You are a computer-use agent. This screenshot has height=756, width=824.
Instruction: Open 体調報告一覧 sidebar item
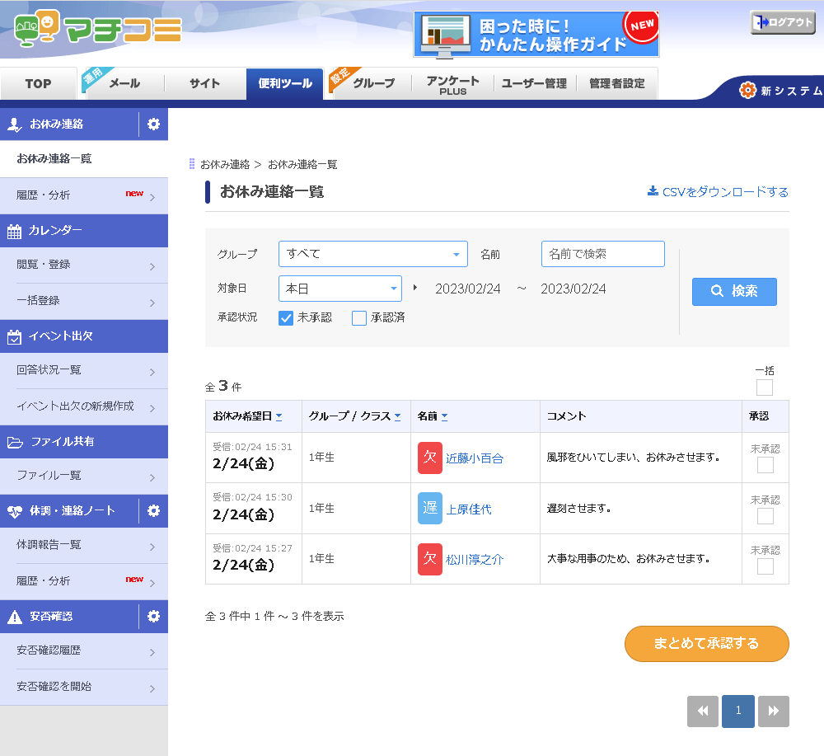click(84, 545)
